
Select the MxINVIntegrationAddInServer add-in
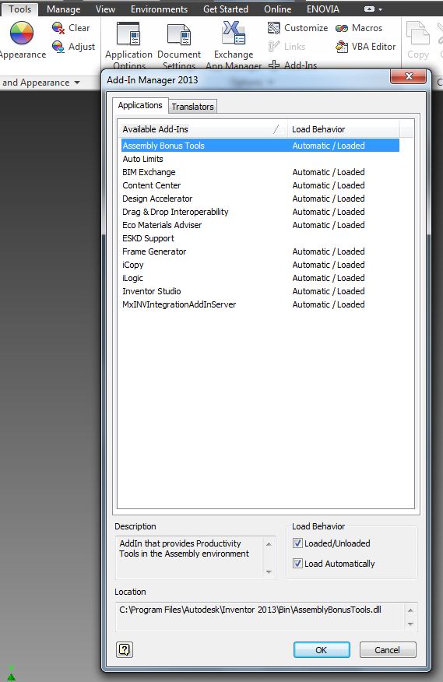click(x=260, y=304)
